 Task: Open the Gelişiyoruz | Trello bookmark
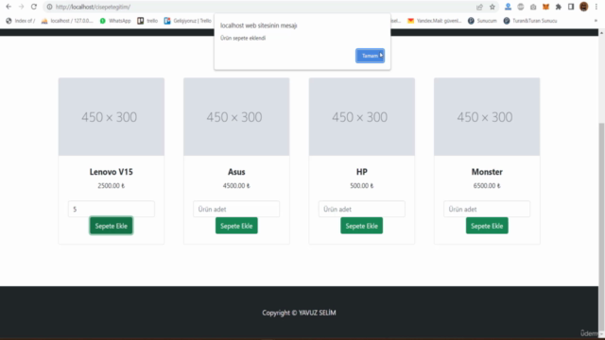(187, 21)
